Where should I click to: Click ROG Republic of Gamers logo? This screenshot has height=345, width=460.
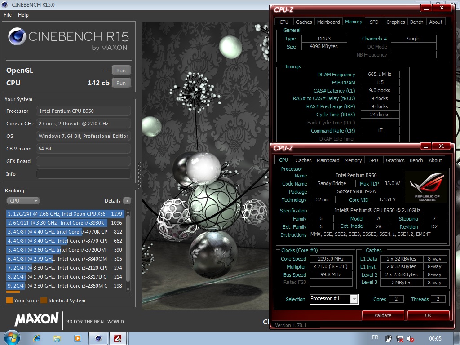pos(427,187)
